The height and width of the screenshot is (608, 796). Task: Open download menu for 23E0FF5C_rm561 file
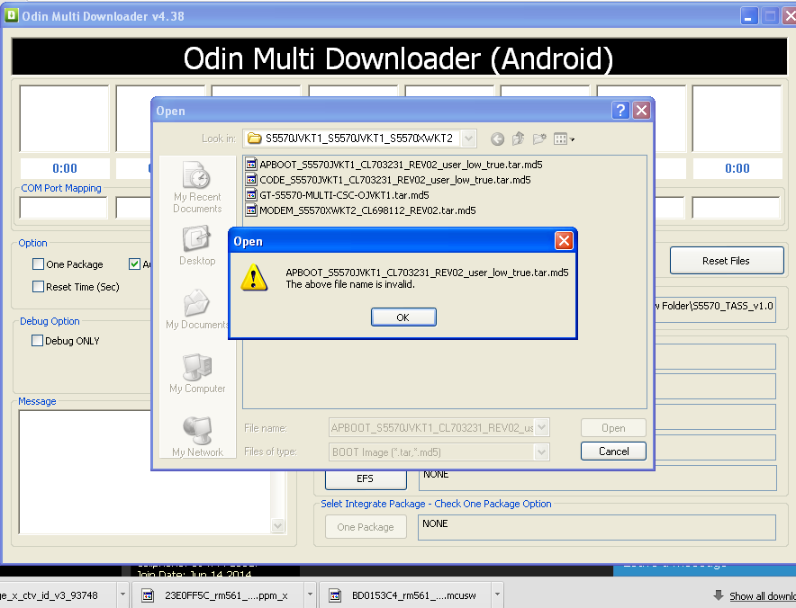(310, 595)
